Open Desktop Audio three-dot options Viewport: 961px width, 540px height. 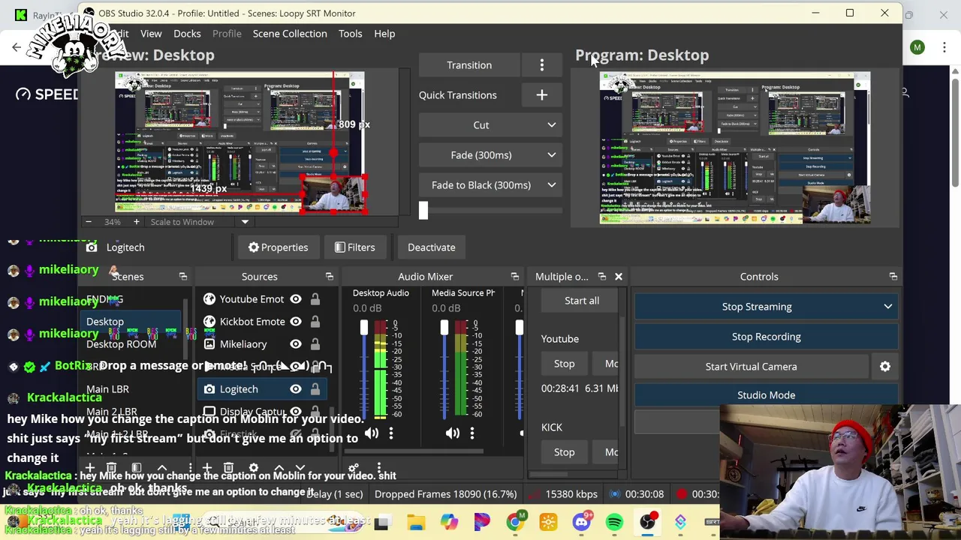(390, 433)
